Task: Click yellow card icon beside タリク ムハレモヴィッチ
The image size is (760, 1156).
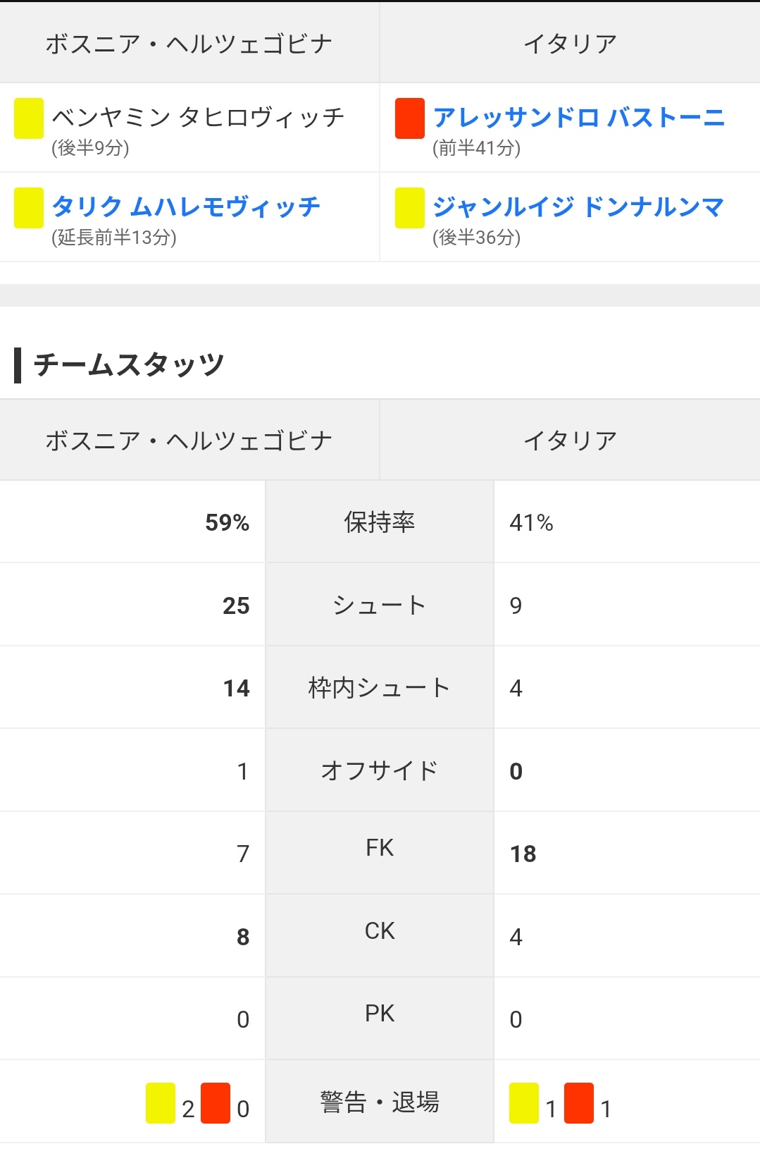Action: point(29,207)
